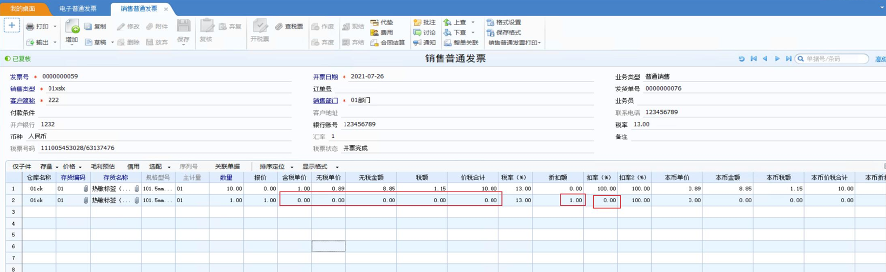Click the 修改 (edit) pencil icon
The image size is (886, 272).
click(x=120, y=27)
